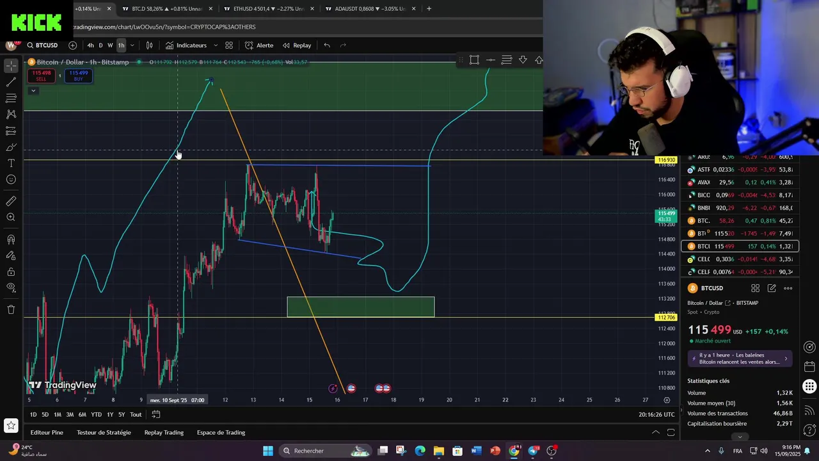Open chart axis settings gear icon
819x461 pixels.
tap(667, 400)
